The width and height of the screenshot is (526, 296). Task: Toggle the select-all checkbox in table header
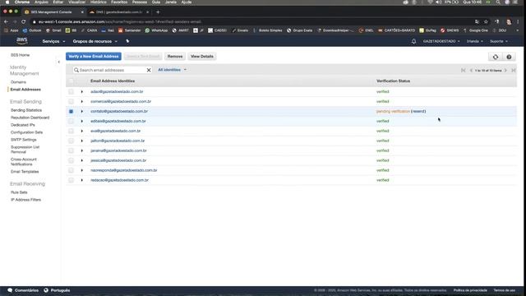pos(72,81)
